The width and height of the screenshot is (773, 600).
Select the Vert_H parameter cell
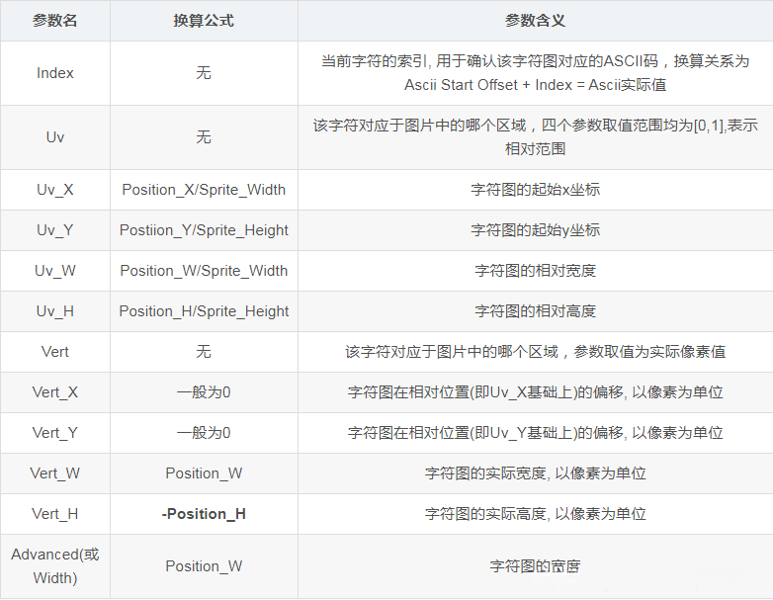tap(54, 514)
